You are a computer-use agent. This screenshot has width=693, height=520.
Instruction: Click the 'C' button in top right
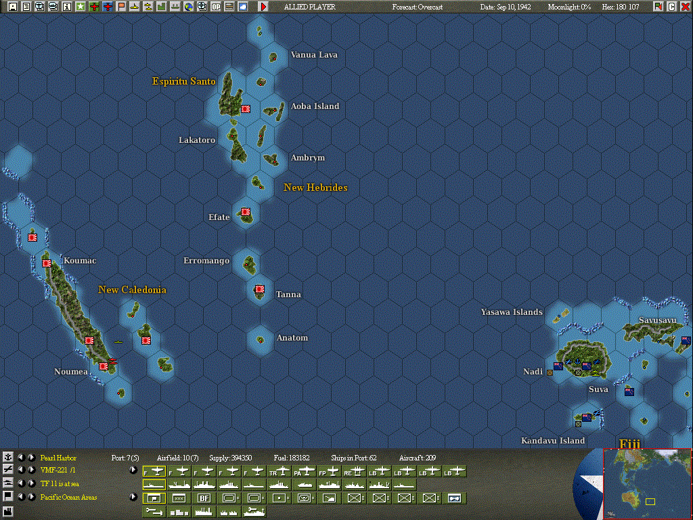click(672, 7)
